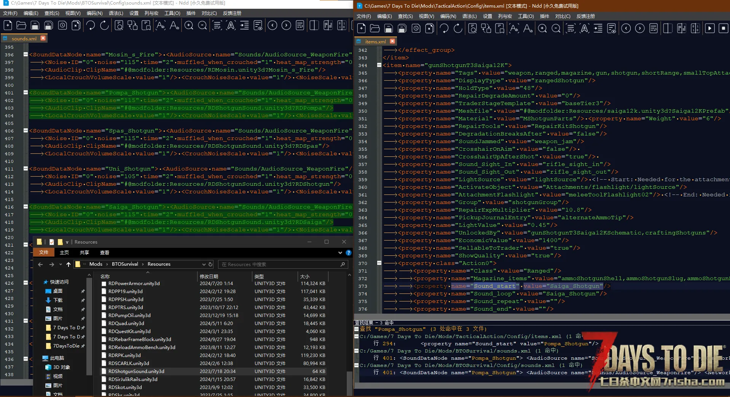Click Find icon in sounds.xml window toolbar
730x397 pixels.
click(119, 26)
